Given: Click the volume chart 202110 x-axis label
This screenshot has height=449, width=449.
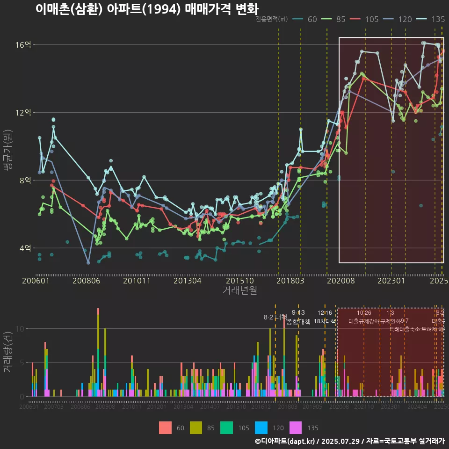Looking at the screenshot, I should [364, 406].
